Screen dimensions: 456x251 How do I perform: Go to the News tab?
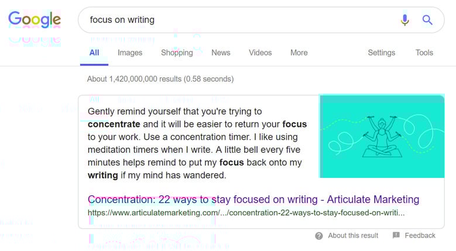pyautogui.click(x=221, y=53)
